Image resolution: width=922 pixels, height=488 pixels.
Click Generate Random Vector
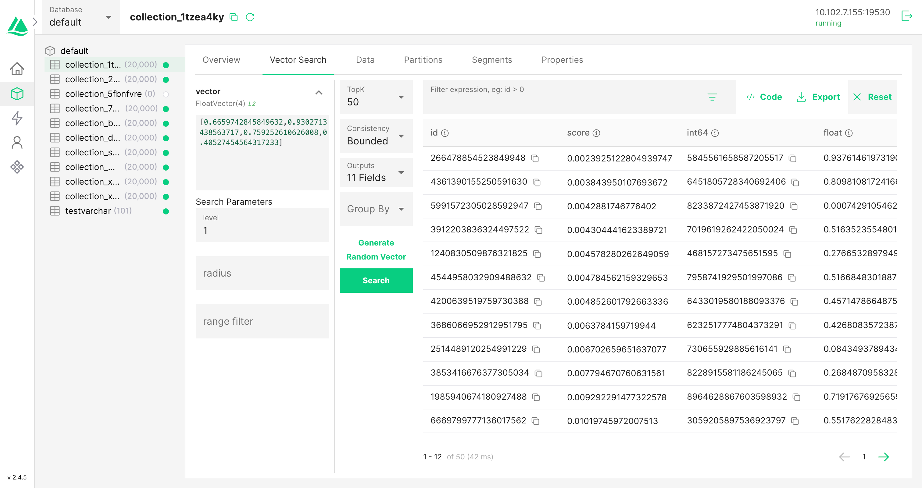376,249
